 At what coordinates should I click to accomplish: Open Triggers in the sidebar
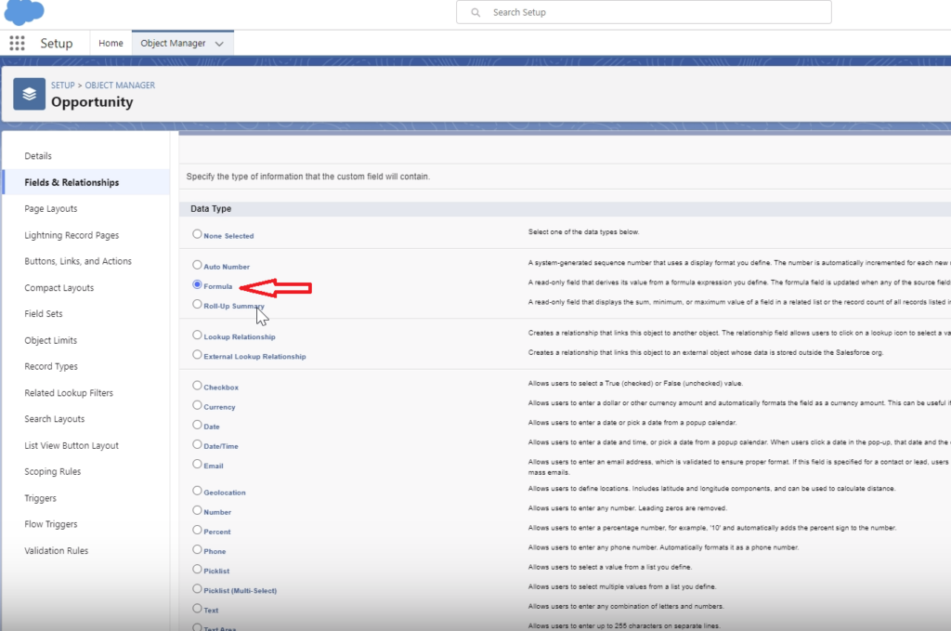click(40, 498)
